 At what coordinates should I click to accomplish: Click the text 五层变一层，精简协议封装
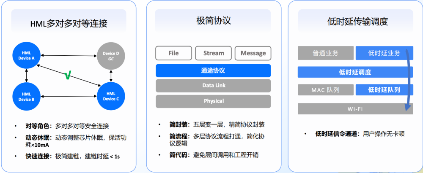click(229, 124)
